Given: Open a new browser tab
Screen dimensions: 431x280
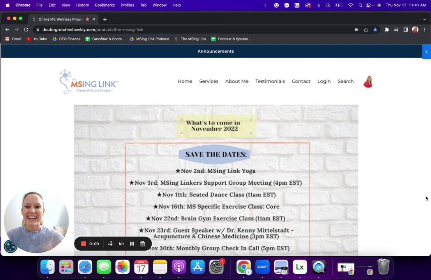Looking at the screenshot, I should point(105,19).
